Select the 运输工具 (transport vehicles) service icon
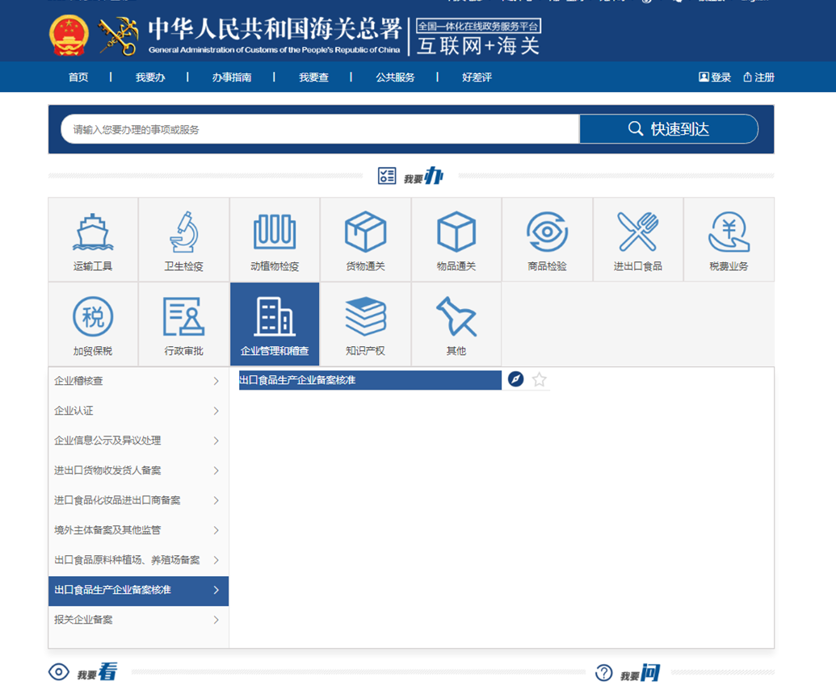Viewport: 836px width, 685px height. 92,238
